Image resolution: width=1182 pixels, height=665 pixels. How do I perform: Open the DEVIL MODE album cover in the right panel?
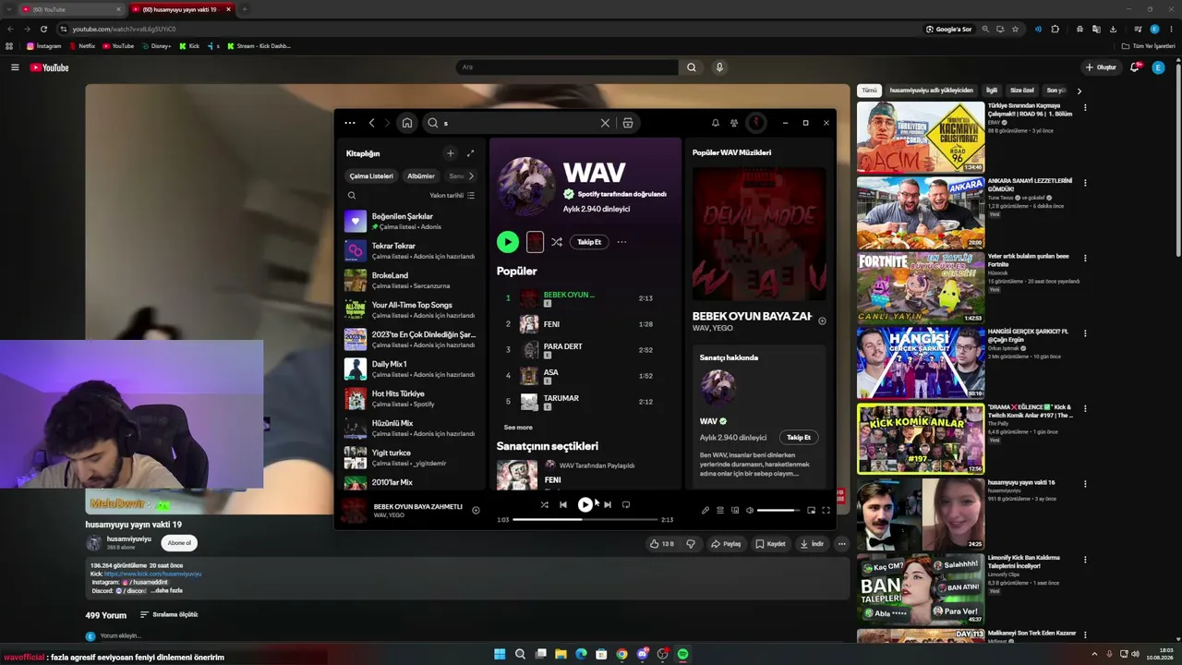[759, 235]
